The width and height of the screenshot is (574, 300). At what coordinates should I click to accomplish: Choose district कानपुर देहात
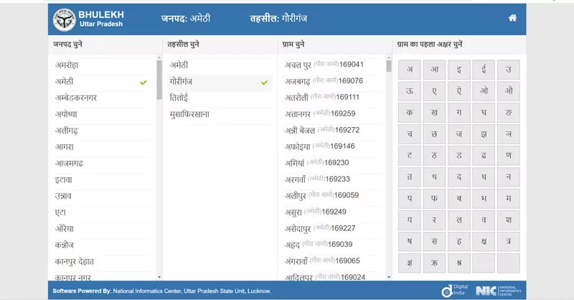pos(102,261)
